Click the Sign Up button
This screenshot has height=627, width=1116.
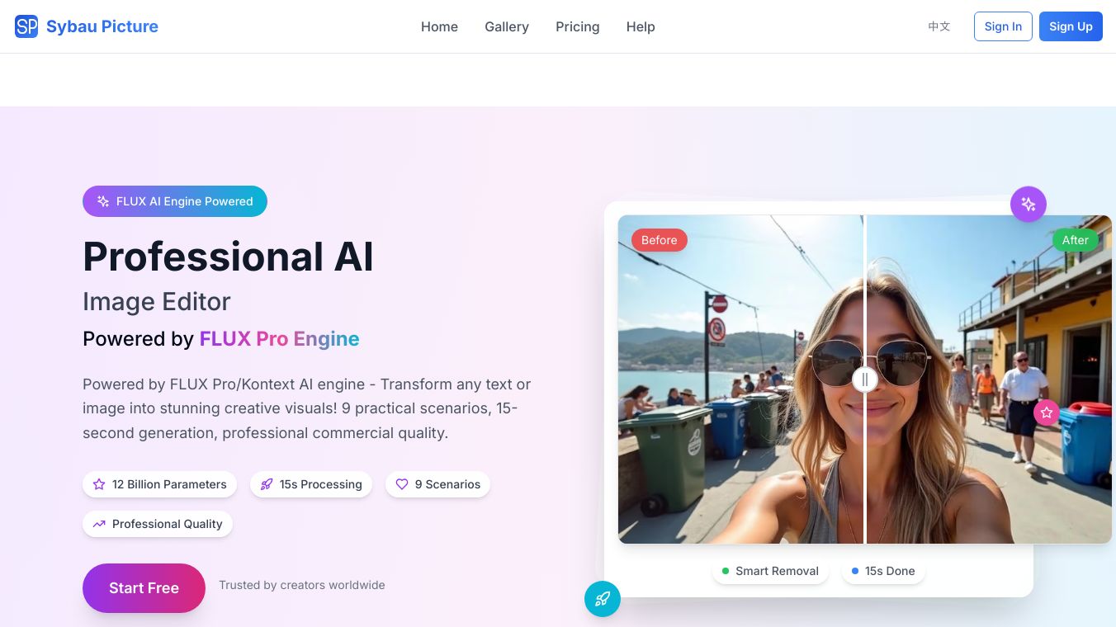[1071, 26]
